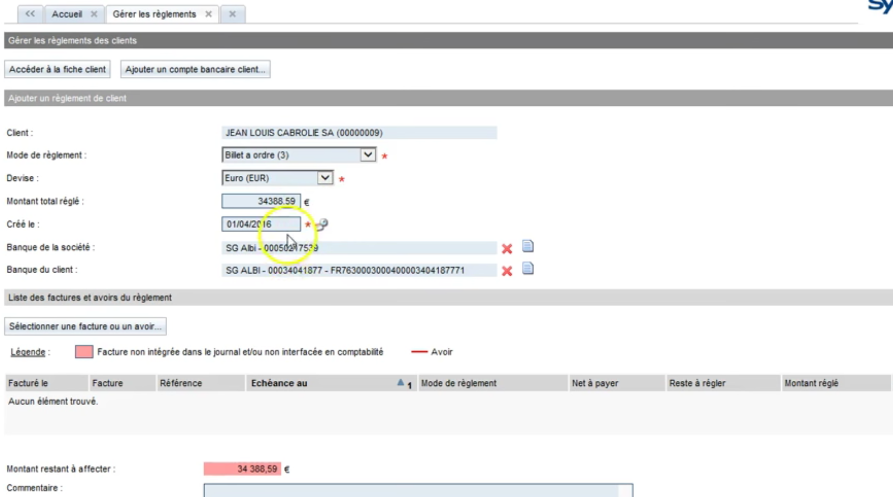Sort by Net à payer column
The width and height of the screenshot is (893, 497).
[617, 383]
